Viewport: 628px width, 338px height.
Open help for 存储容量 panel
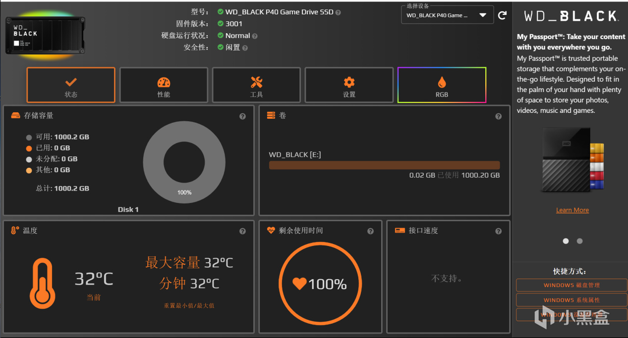point(242,116)
